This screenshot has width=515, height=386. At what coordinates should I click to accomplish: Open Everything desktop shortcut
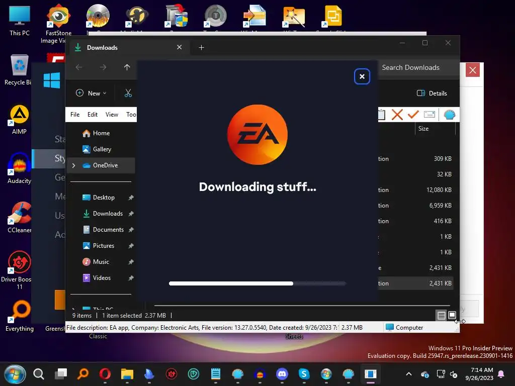pyautogui.click(x=20, y=316)
